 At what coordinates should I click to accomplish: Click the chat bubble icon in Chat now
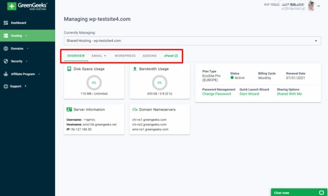point(321,193)
